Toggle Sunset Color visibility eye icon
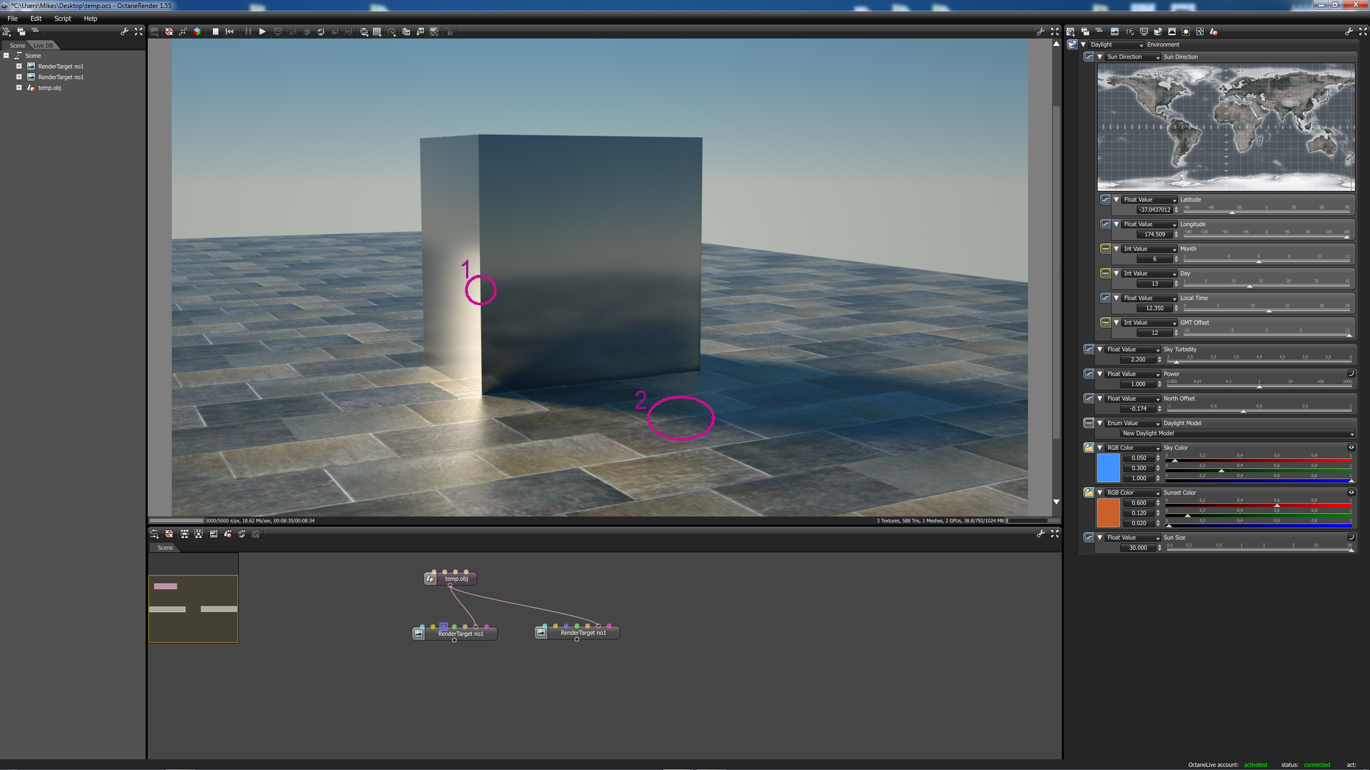 click(1351, 492)
